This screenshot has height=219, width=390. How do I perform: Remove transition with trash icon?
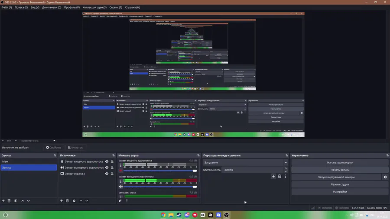tap(279, 176)
